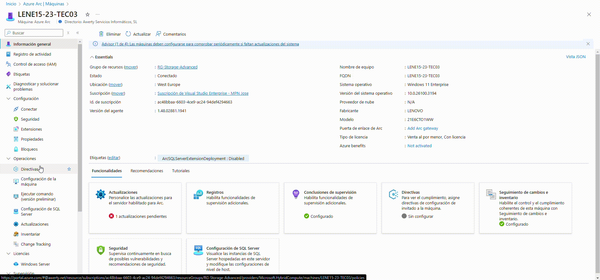Click Add Arc gateway link
The height and width of the screenshot is (280, 600).
pyautogui.click(x=423, y=128)
